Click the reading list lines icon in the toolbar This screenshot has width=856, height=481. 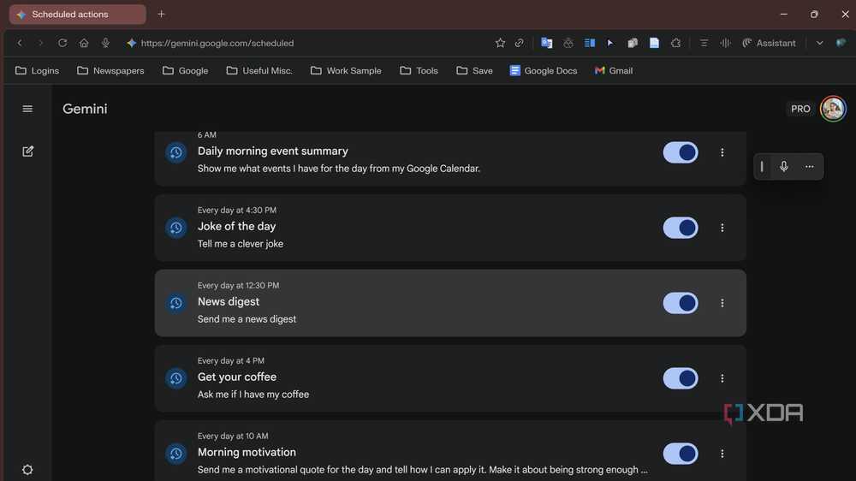704,43
